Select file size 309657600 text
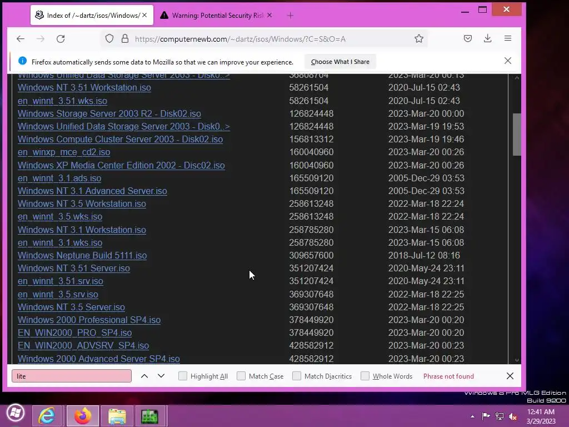This screenshot has height=427, width=569. click(311, 255)
